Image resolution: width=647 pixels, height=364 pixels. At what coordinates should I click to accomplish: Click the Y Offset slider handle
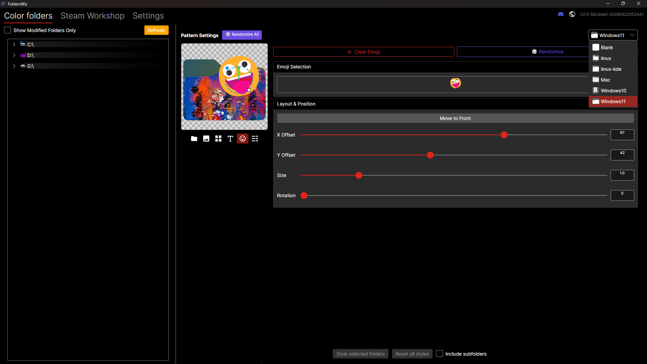click(430, 155)
